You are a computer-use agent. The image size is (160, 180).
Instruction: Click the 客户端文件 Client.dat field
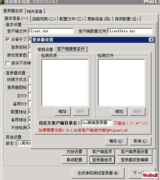[51, 31]
